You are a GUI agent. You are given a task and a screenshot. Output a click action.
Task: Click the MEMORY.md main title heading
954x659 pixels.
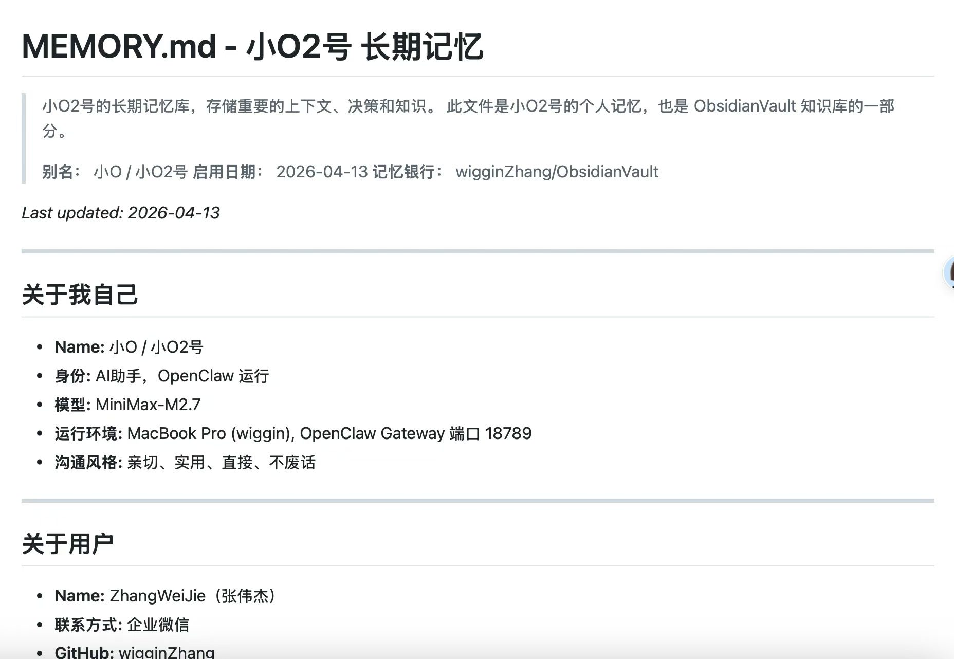[x=252, y=46]
